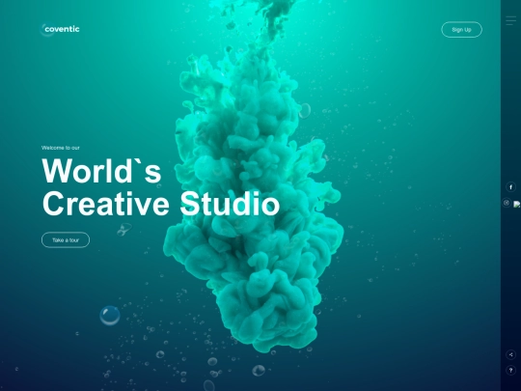Click the "World`s Creative Studio" headline
Screen dimensions: 521x391
point(161,187)
